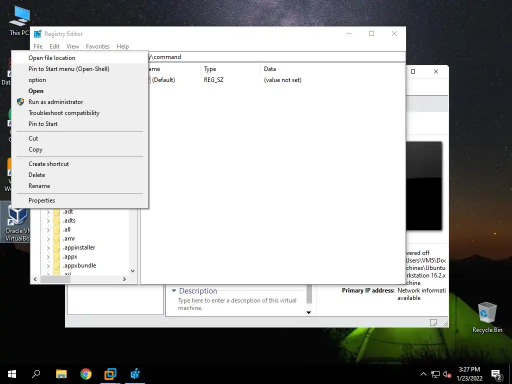The width and height of the screenshot is (512, 384).
Task: Switch to VMware Workstation taskbar icon
Action: coord(110,374)
